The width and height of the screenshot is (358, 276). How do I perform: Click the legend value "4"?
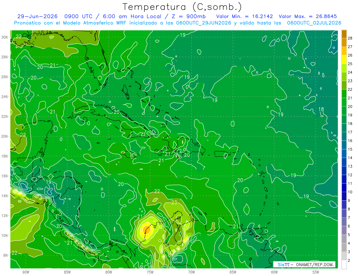pos(349,244)
